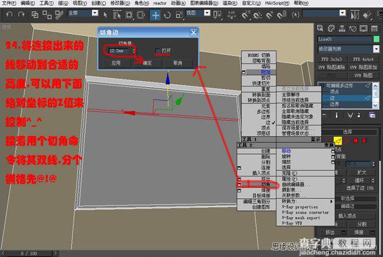Choose 切角 in the quad menu

266,184
